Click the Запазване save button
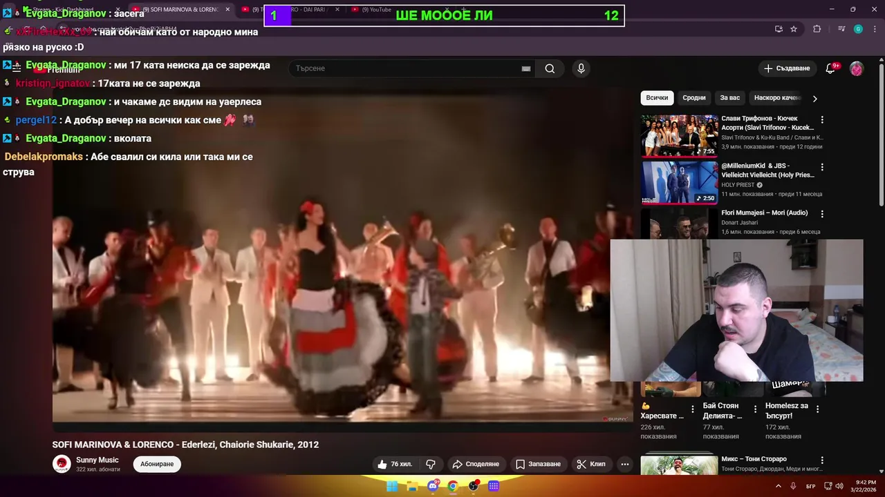Screen dimensions: 885x497 tap(538, 464)
